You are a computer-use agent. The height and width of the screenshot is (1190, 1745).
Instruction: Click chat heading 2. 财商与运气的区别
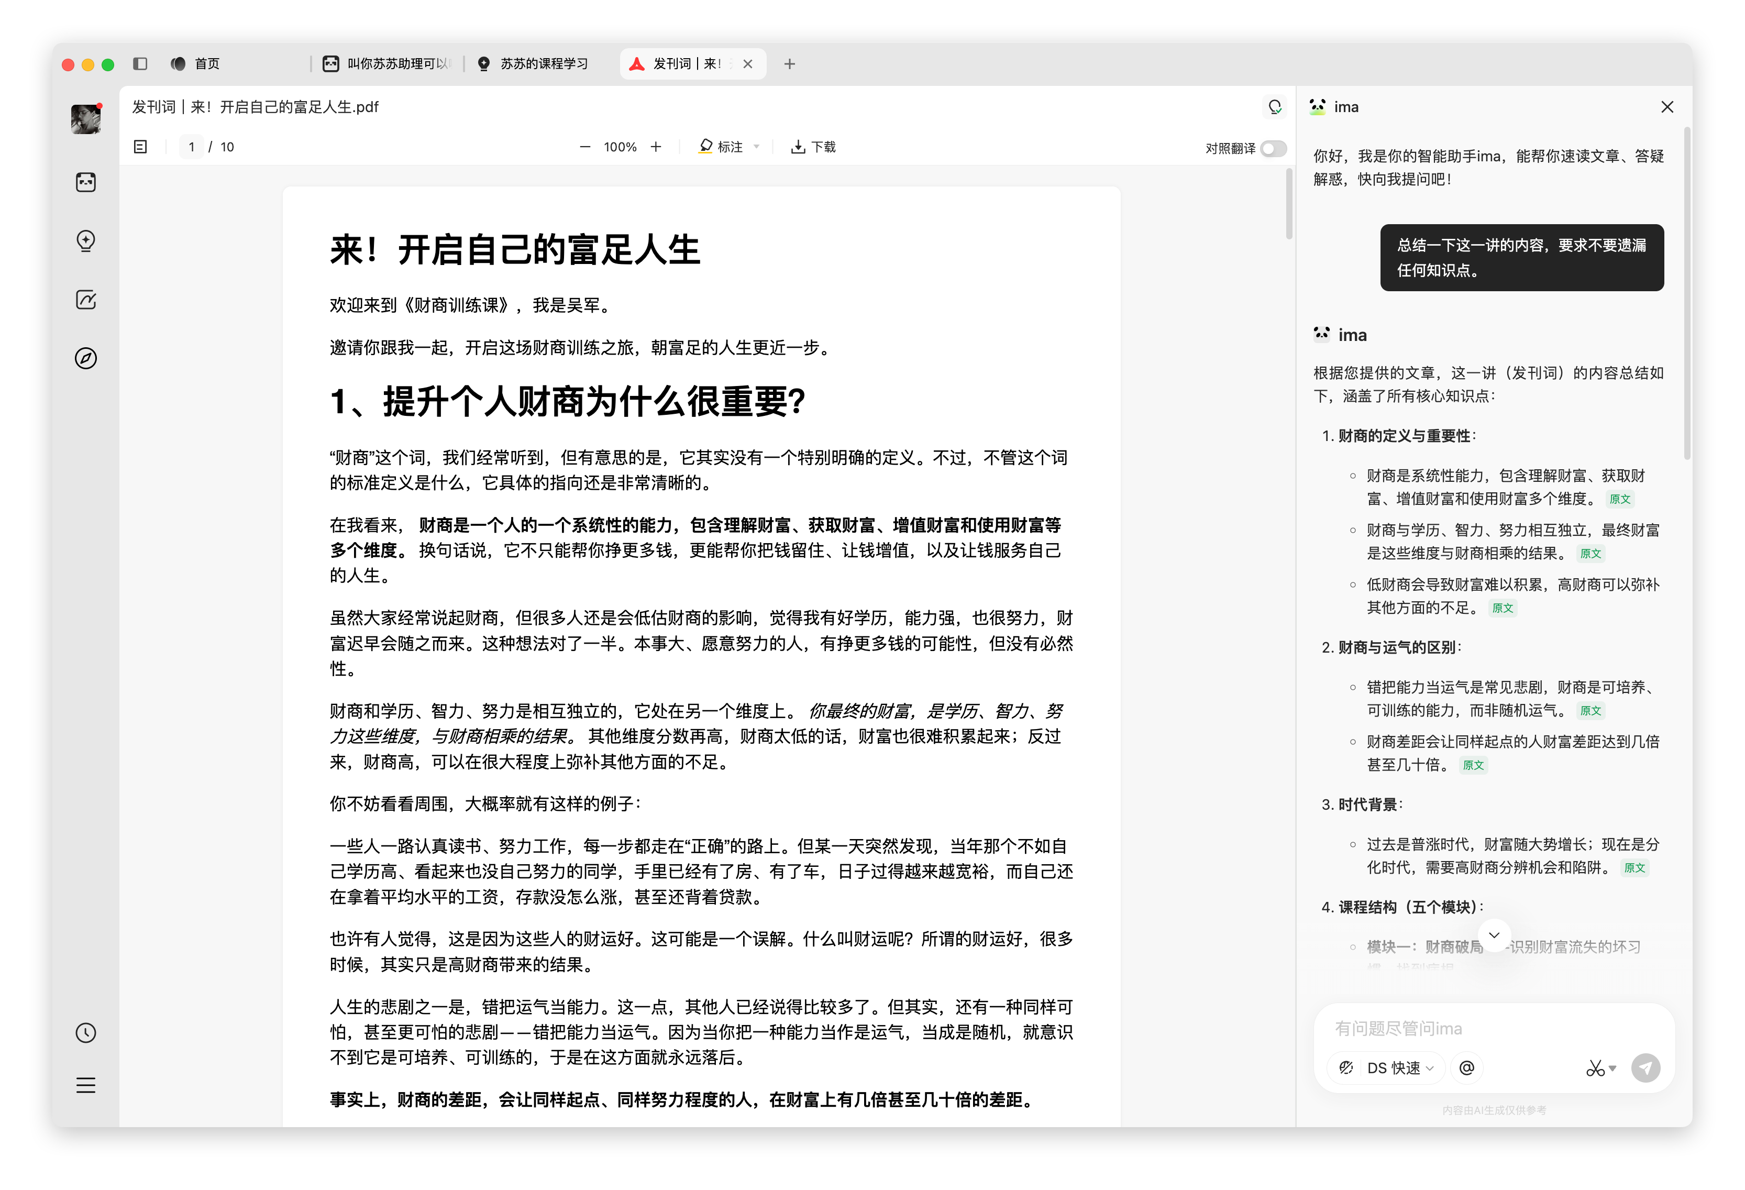pyautogui.click(x=1391, y=648)
